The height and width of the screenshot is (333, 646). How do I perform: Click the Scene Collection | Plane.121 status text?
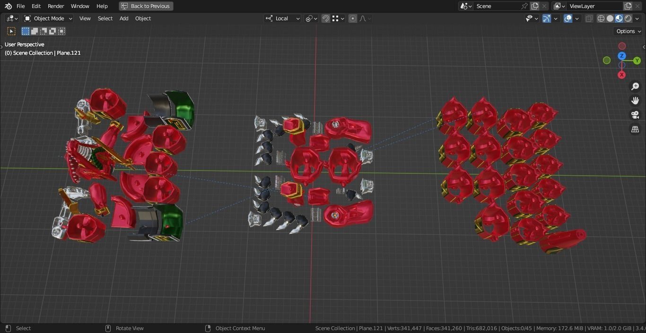click(x=349, y=328)
